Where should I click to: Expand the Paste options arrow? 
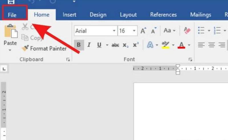10,50
